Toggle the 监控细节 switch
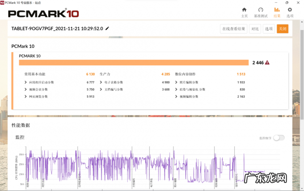The image size is (304, 191). (279, 138)
